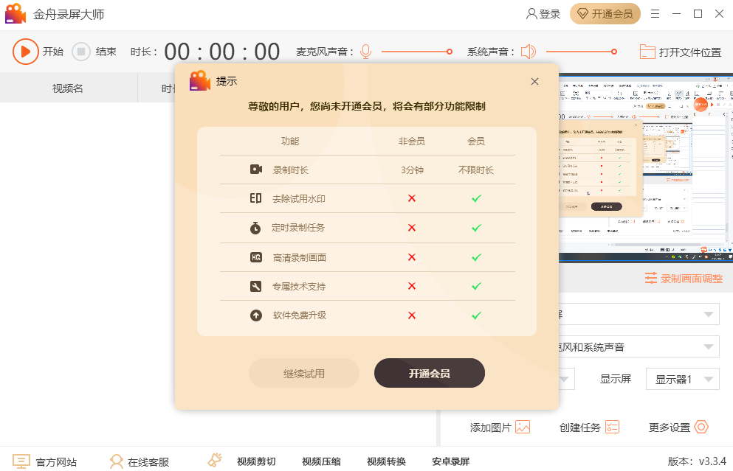
Task: Click the 定时录制任务 row text
Action: [x=297, y=228]
